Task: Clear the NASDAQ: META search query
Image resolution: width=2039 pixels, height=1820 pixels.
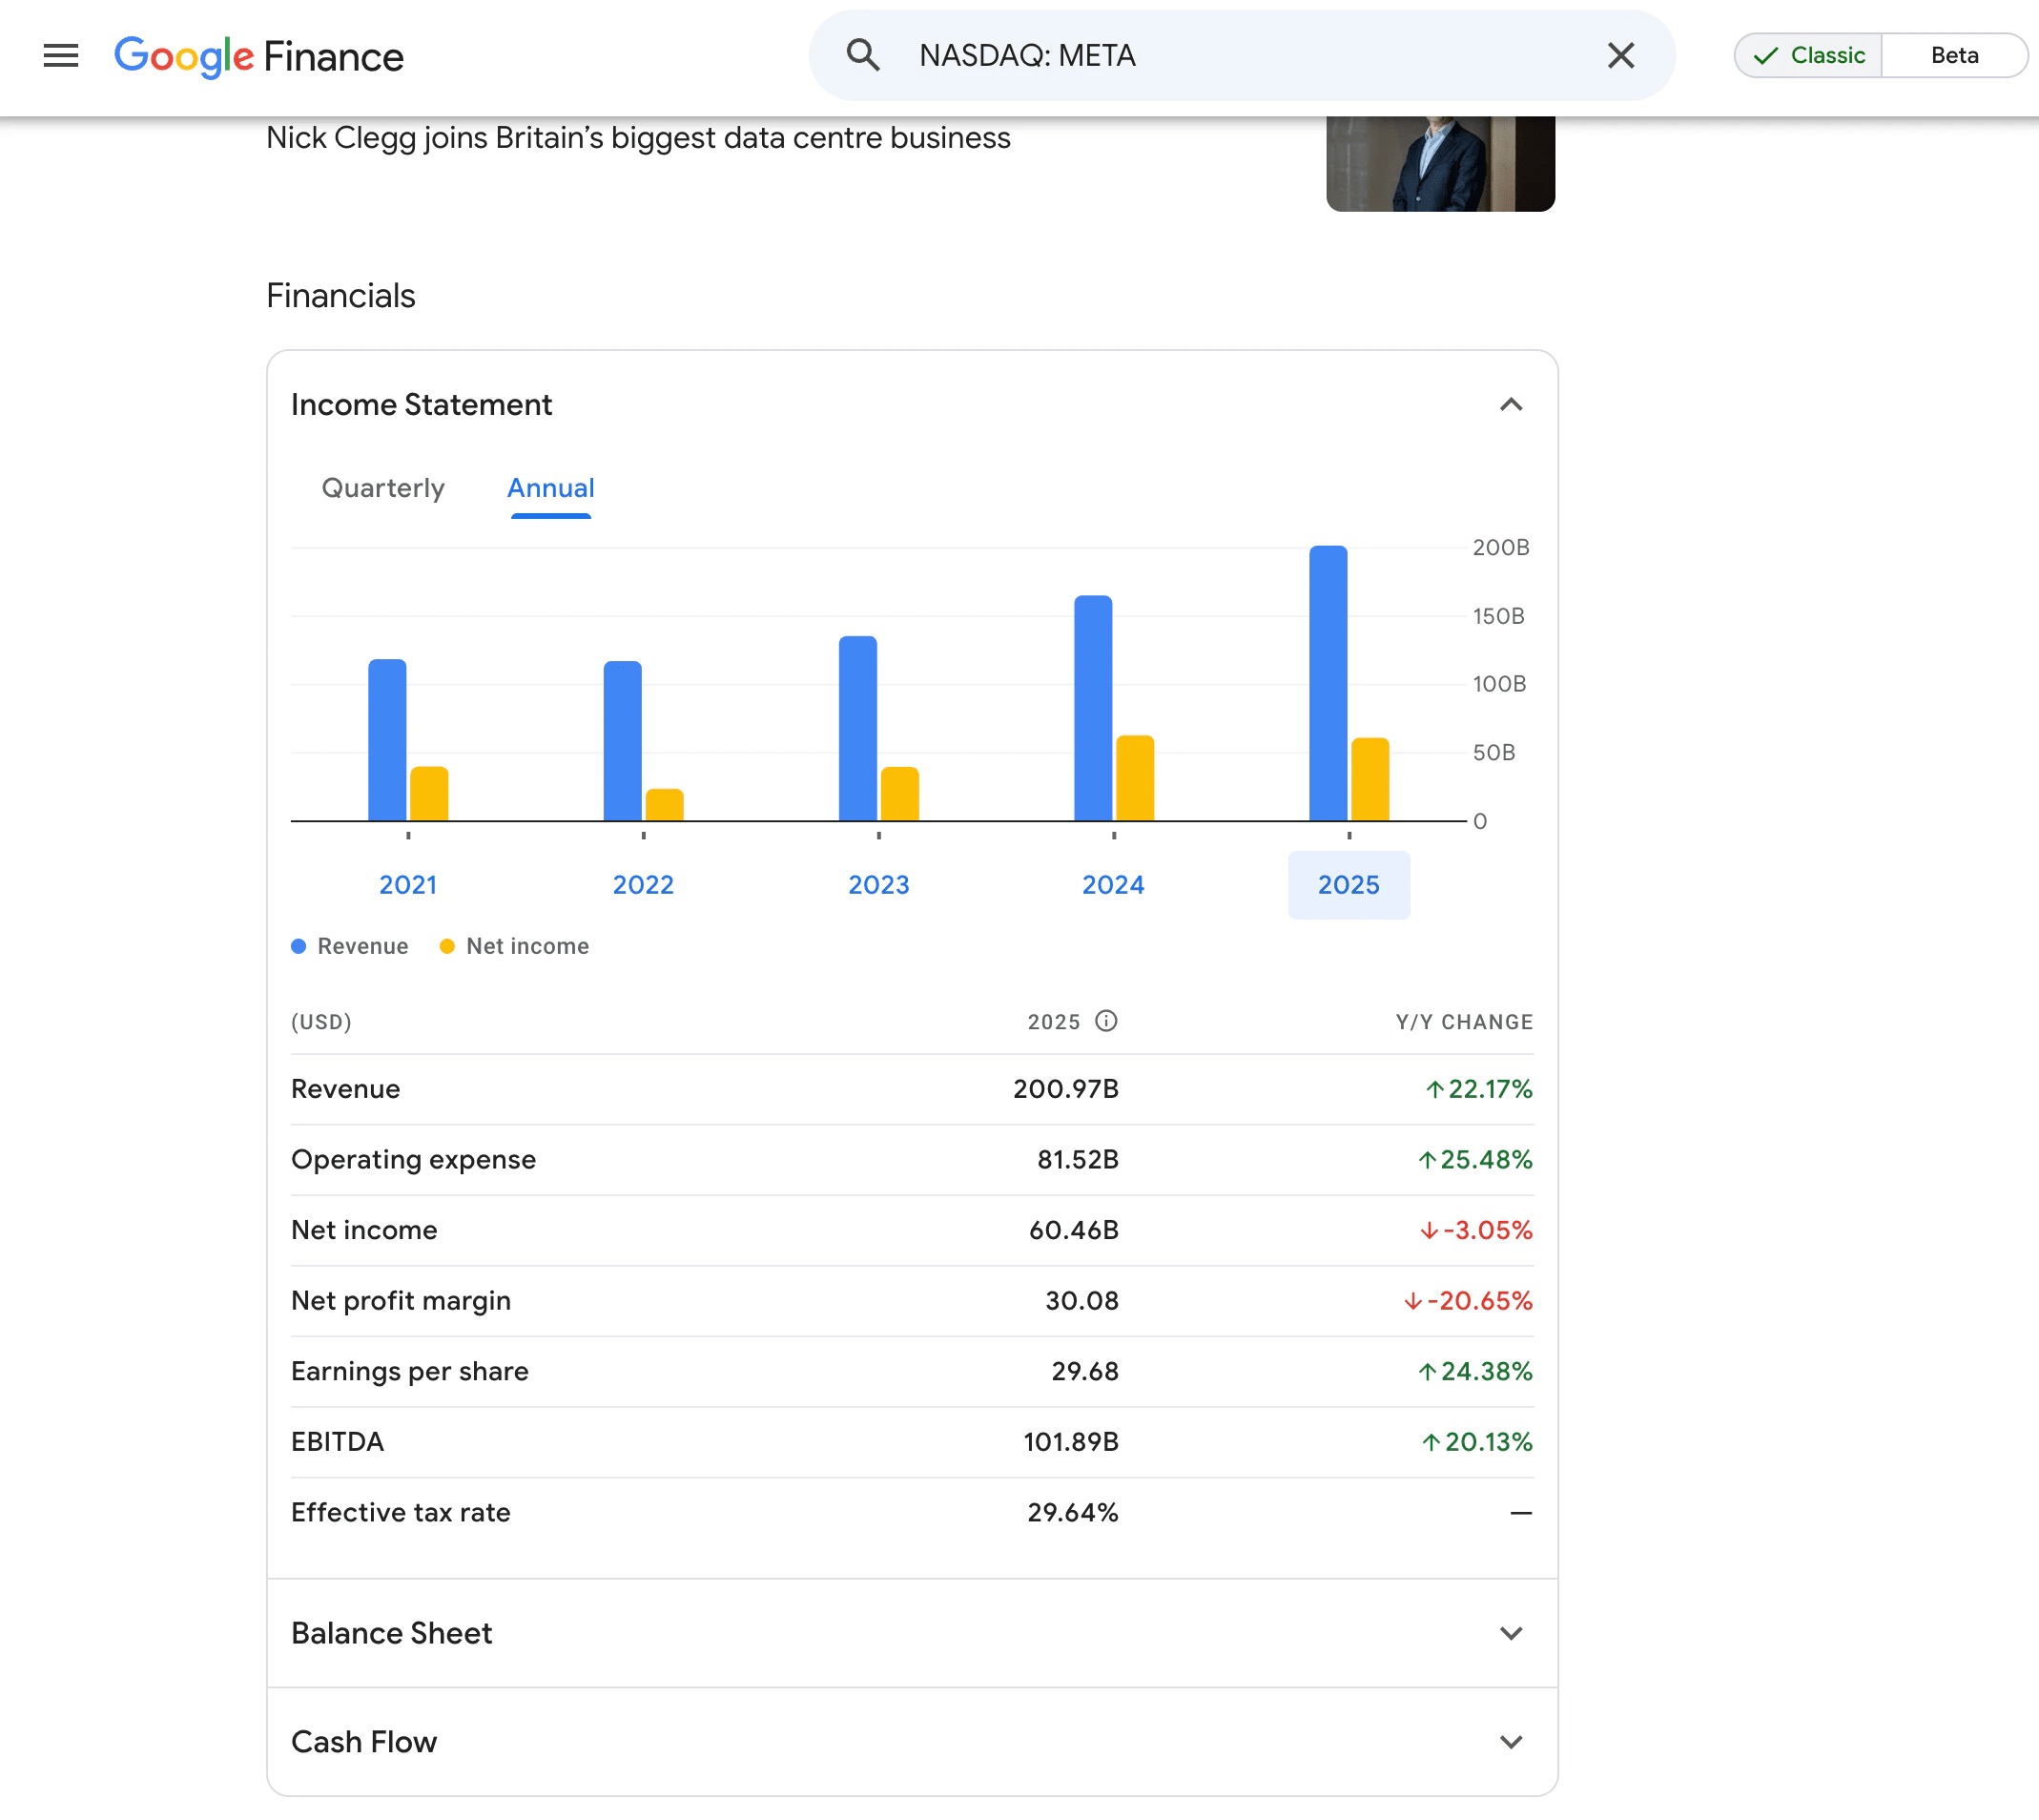Action: (x=1620, y=56)
